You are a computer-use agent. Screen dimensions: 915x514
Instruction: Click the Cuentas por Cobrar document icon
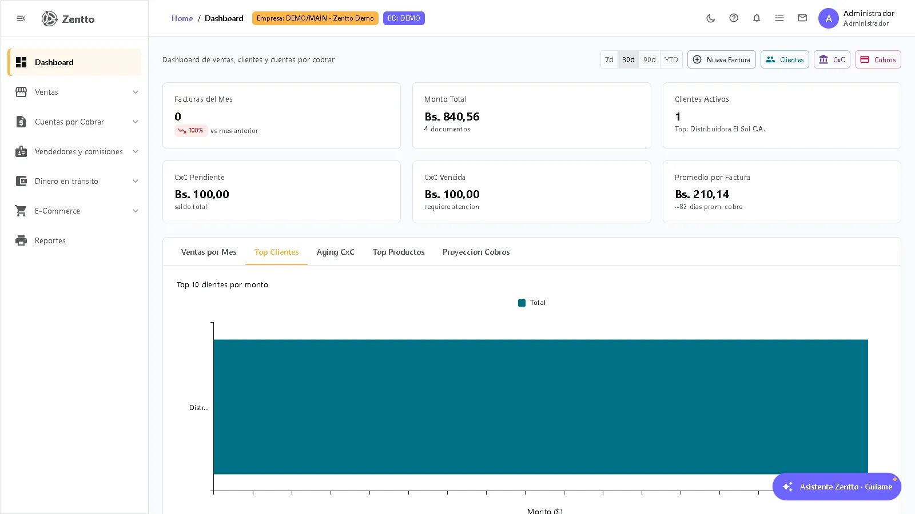[21, 122]
